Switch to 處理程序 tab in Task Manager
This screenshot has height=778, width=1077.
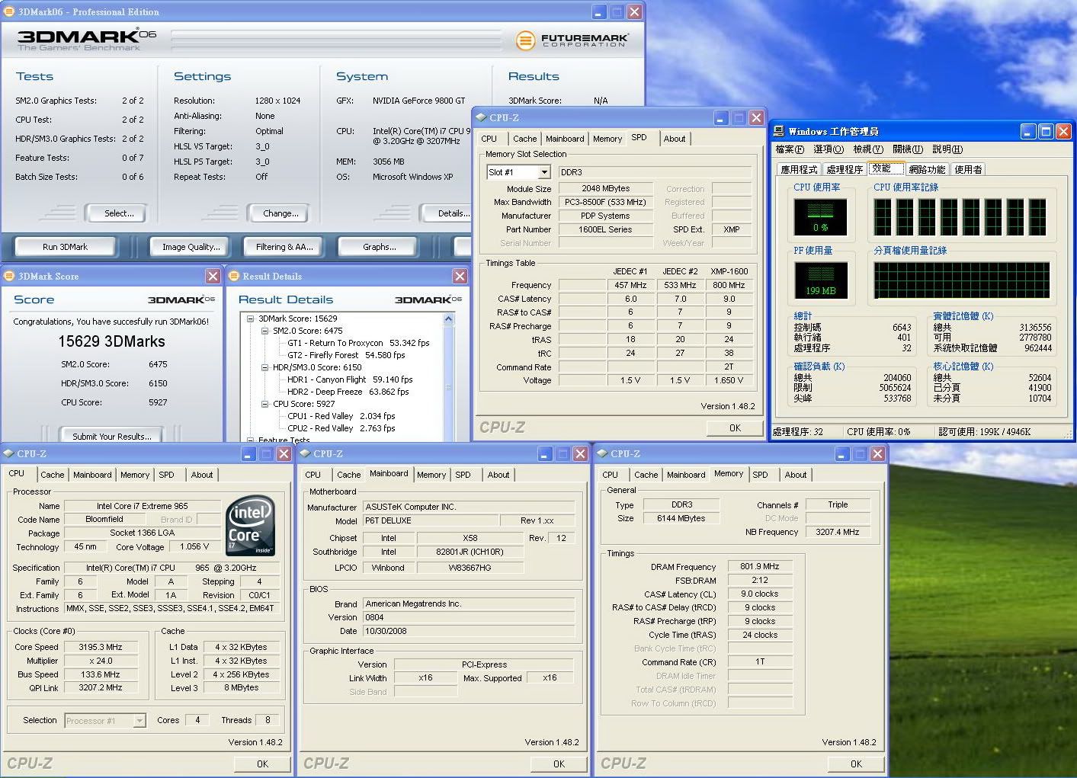click(x=845, y=169)
